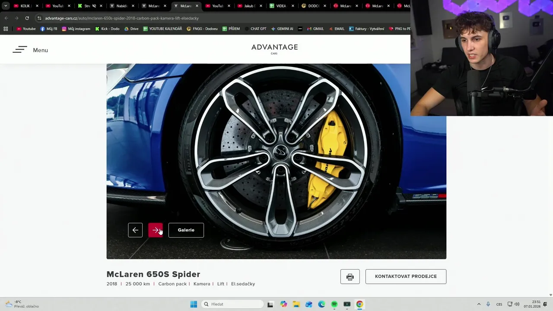This screenshot has width=553, height=311.
Task: Click the McLaren wheel gallery photo
Action: tap(276, 161)
